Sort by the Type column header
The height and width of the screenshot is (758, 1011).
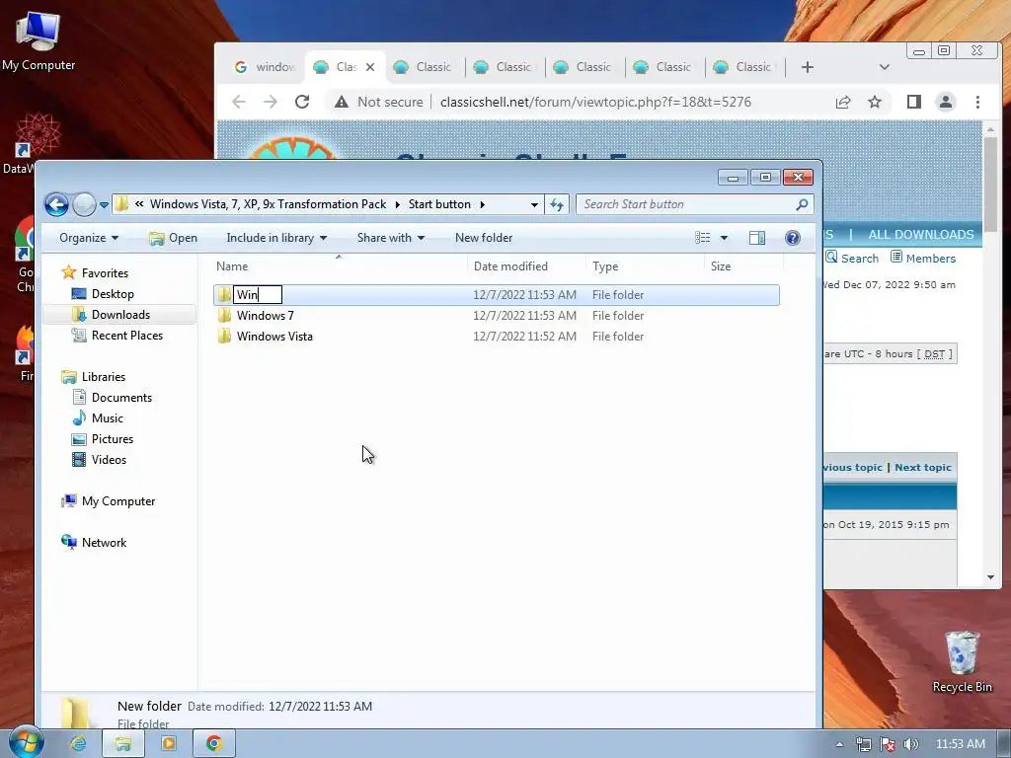645,266
